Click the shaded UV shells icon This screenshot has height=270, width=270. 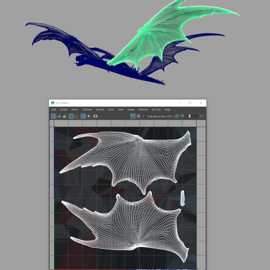click(59, 116)
